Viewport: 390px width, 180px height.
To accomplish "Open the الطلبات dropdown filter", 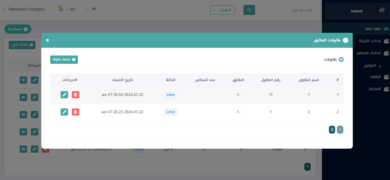I will click(x=222, y=10).
